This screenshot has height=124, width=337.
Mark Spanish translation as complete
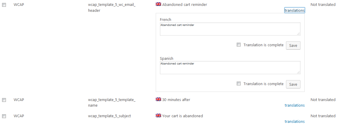(239, 84)
